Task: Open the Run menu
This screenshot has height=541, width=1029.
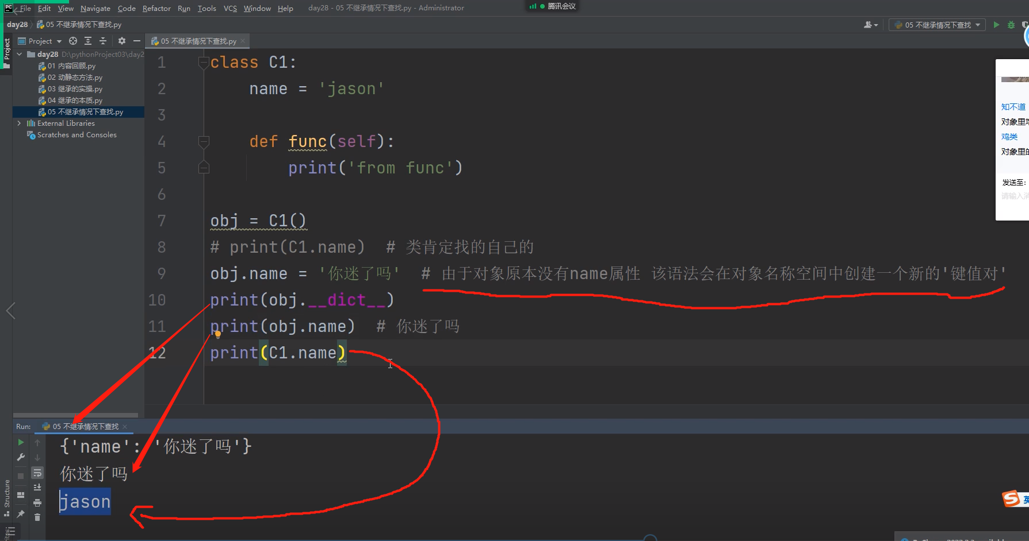Action: pos(184,8)
